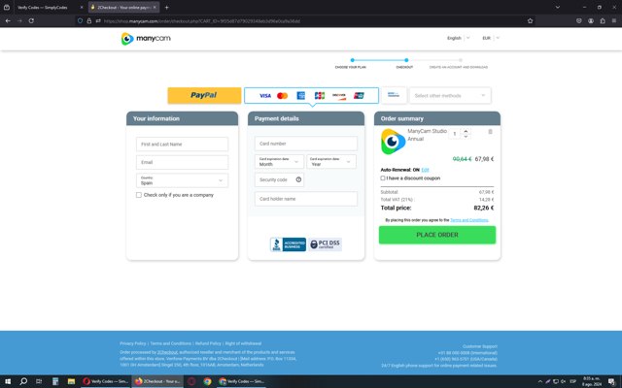
Task: Open the Firefox account icon
Action: pyautogui.click(x=591, y=20)
